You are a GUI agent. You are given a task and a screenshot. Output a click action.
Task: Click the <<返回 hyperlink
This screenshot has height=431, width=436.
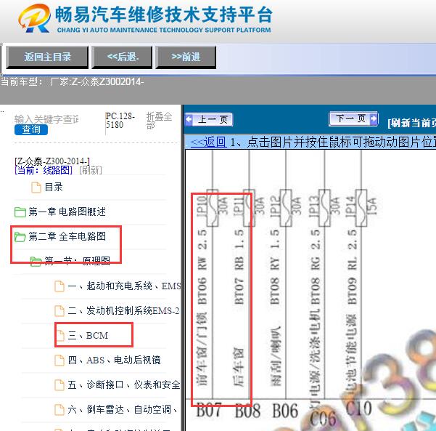tap(208, 142)
